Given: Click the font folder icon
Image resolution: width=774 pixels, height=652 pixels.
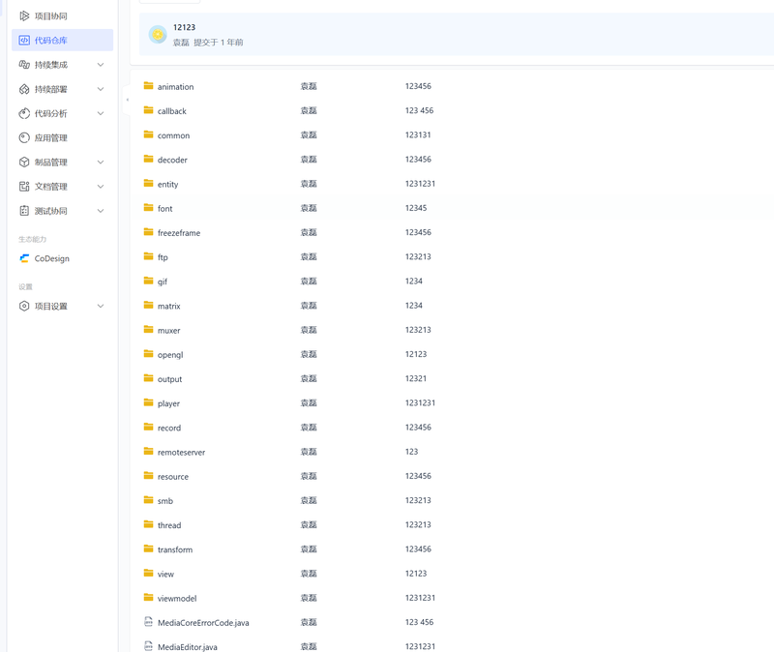Looking at the screenshot, I should 149,208.
